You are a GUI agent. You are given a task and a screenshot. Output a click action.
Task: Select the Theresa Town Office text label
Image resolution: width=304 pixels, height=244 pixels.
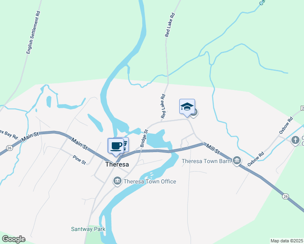[x=150, y=181]
